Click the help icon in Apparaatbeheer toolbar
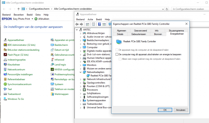Viewport: 209px width, 123px height. (x=100, y=24)
